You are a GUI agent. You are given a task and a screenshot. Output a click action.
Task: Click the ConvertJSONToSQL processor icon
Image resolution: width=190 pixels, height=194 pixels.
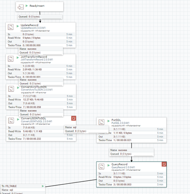tap(11, 120)
